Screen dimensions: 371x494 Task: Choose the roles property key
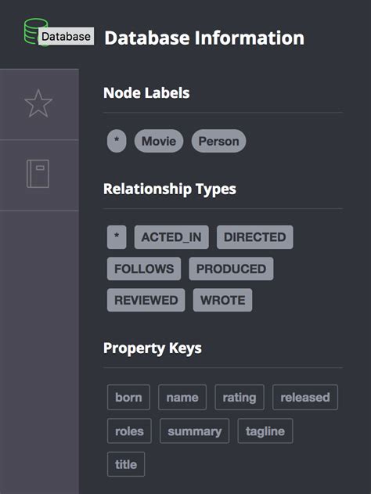tap(129, 431)
